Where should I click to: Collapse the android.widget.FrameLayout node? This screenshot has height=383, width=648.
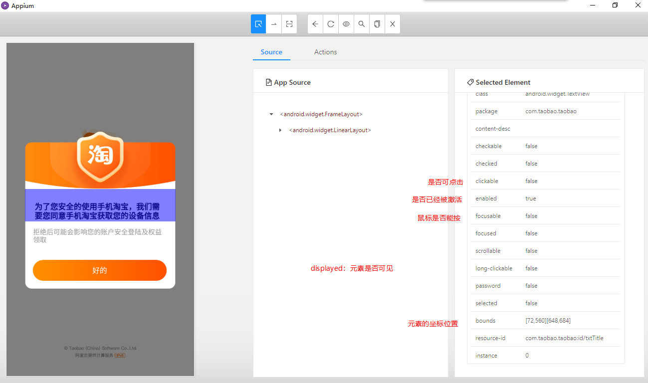(x=271, y=114)
